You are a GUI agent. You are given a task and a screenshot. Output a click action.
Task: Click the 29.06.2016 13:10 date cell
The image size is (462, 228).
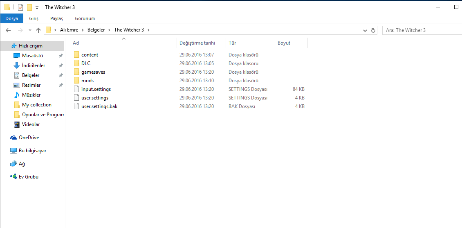tap(197, 81)
